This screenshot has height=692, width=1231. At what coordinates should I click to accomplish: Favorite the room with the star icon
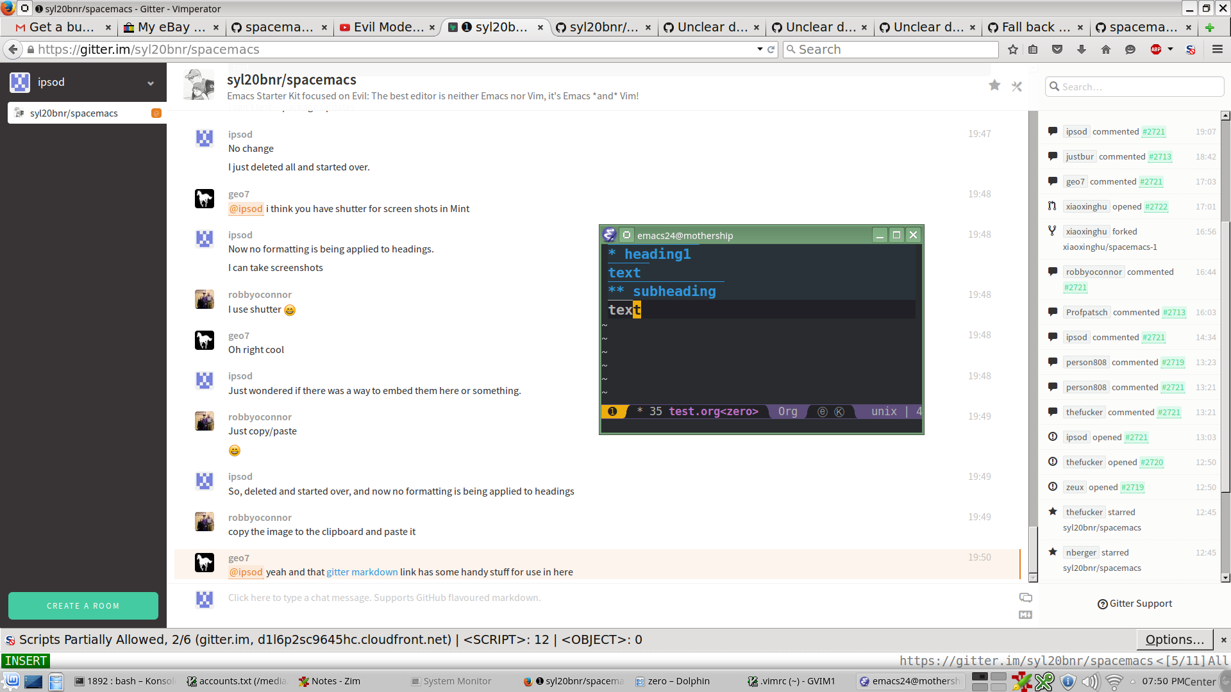[x=994, y=85]
